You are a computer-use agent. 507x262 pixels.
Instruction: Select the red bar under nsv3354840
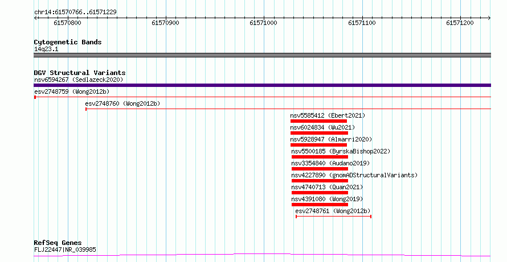320,169
